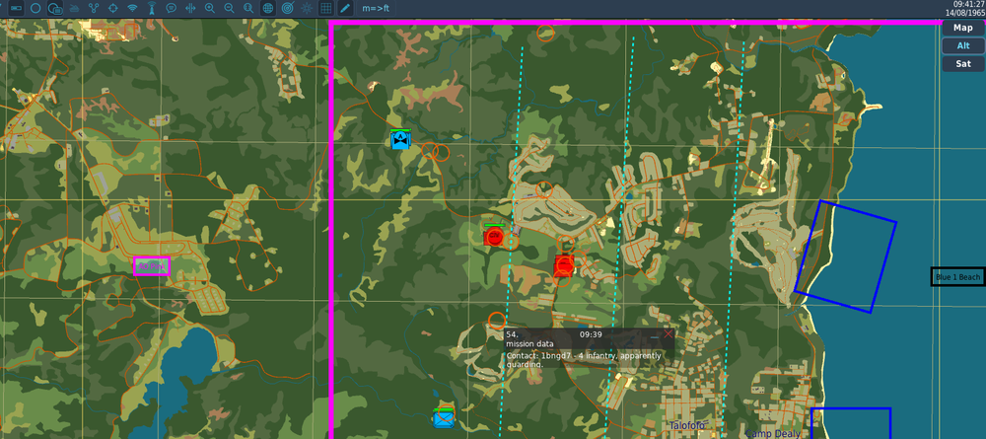The width and height of the screenshot is (986, 439).
Task: Close the mission data message popup
Action: coord(668,334)
